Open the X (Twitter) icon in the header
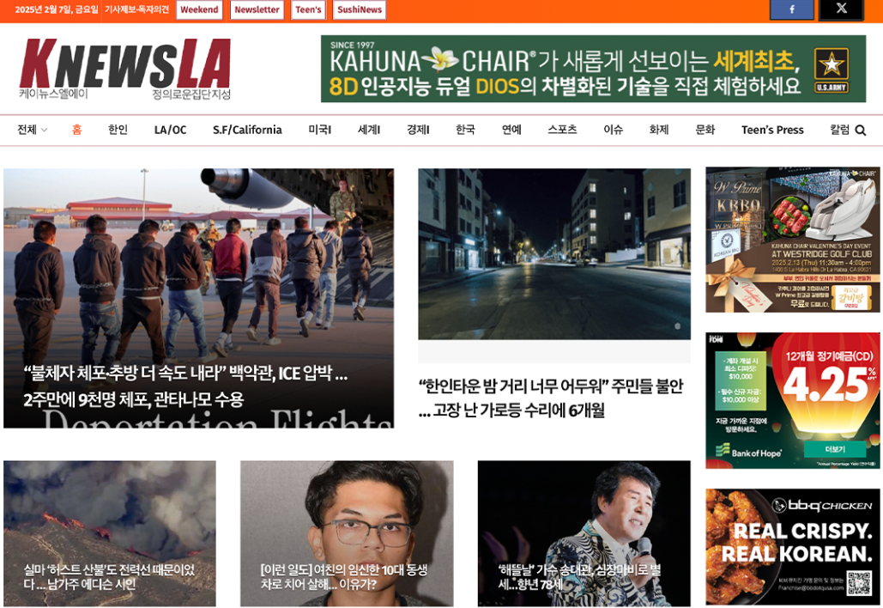 842,9
